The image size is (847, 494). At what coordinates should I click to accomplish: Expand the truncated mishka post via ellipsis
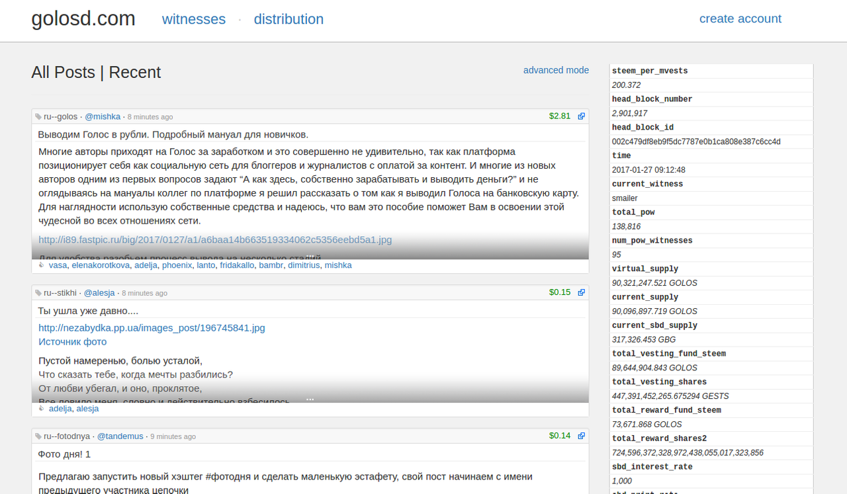pyautogui.click(x=310, y=256)
